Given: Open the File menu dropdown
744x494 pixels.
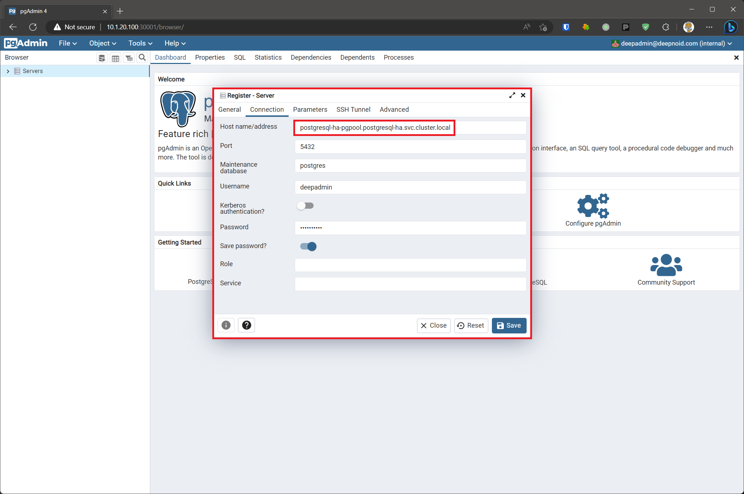Looking at the screenshot, I should [x=68, y=43].
